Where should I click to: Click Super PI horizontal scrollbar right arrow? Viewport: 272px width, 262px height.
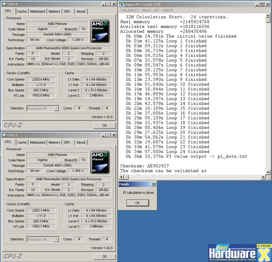(263, 177)
